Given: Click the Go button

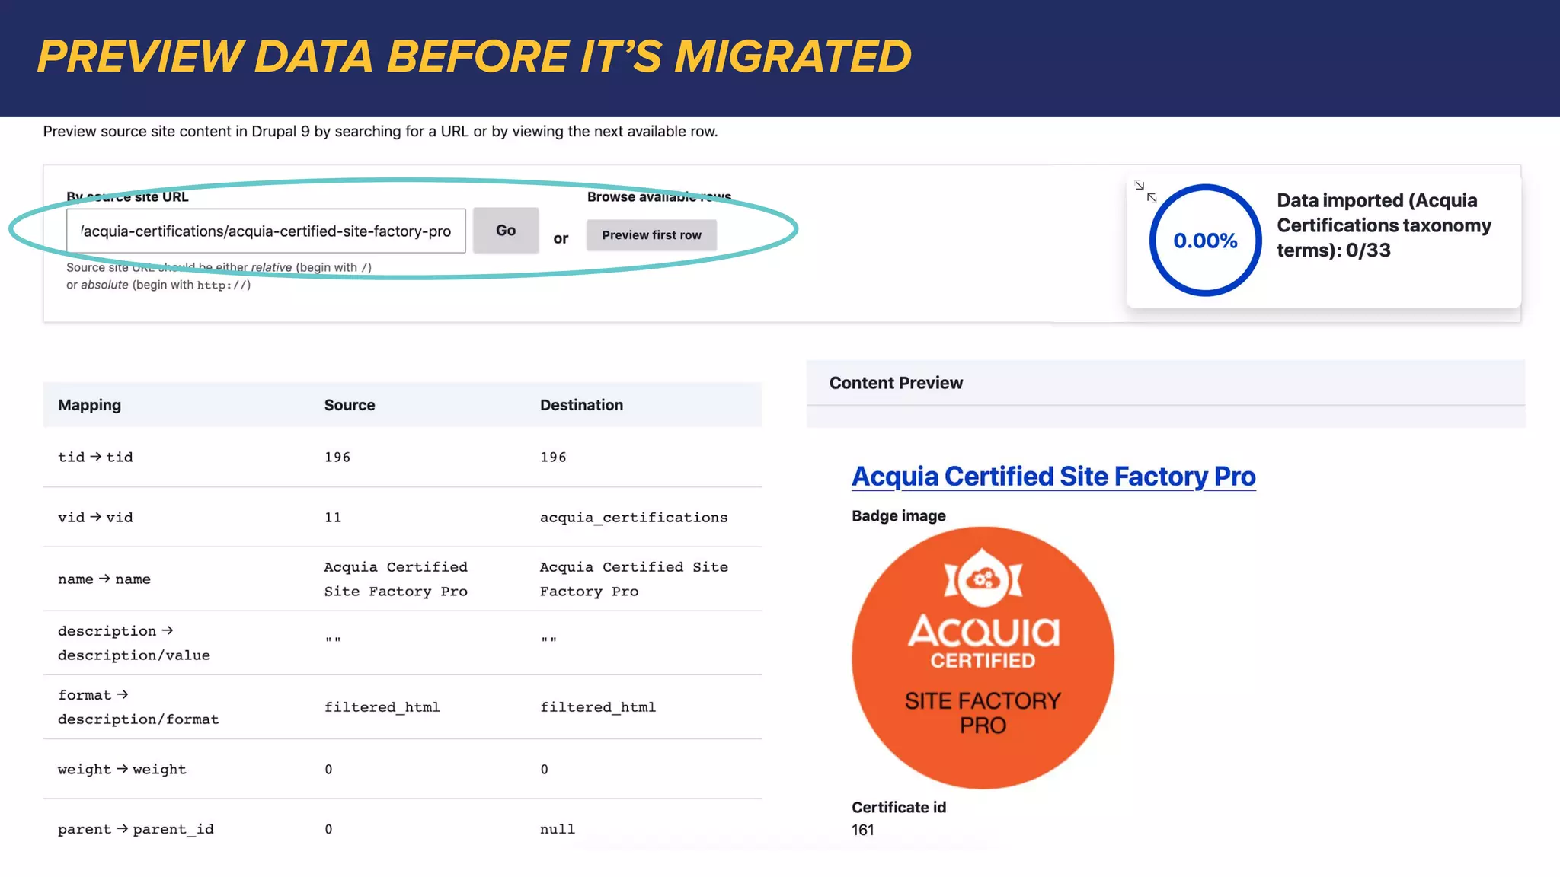Looking at the screenshot, I should tap(506, 230).
